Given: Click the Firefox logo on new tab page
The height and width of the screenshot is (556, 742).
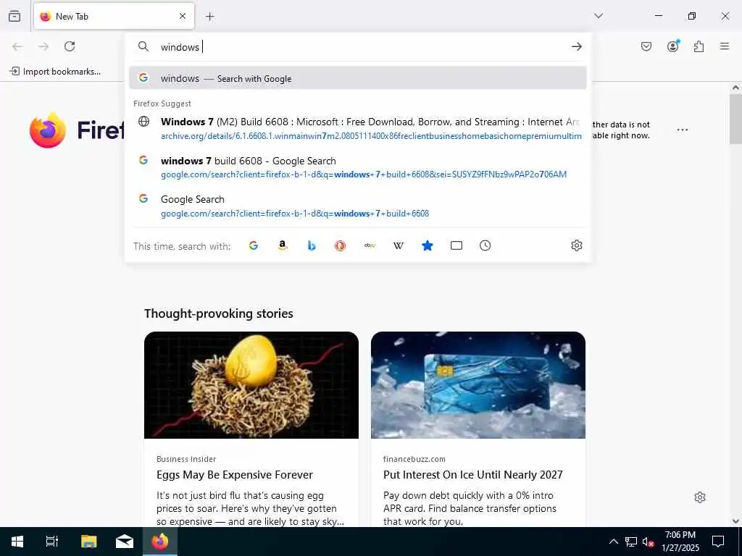Looking at the screenshot, I should (x=47, y=130).
